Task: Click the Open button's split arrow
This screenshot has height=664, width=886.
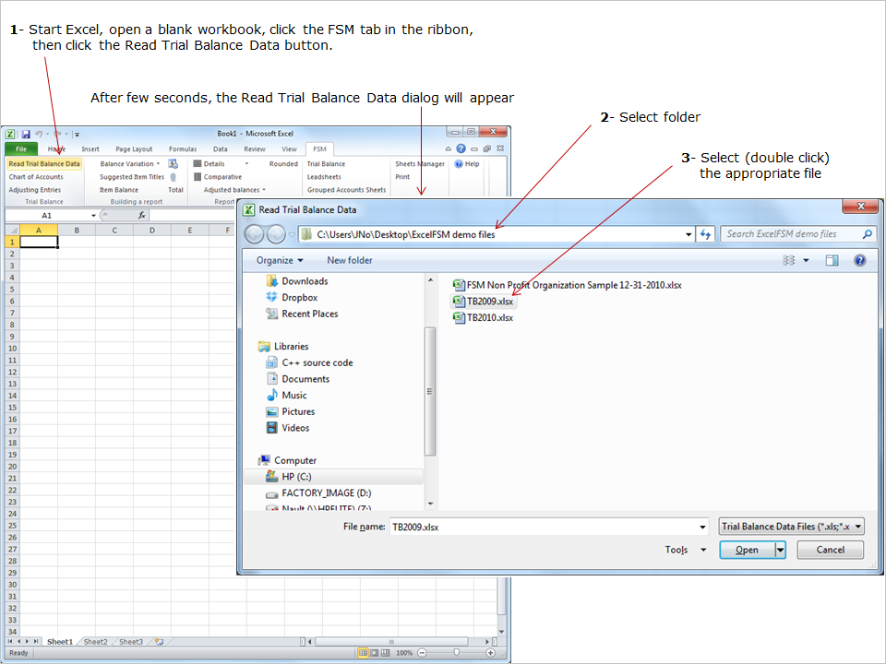Action: (x=781, y=550)
